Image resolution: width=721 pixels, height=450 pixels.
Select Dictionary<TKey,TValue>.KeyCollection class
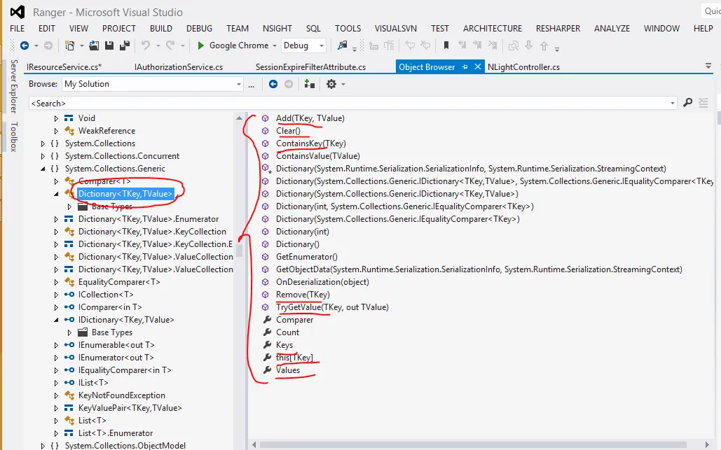click(152, 232)
